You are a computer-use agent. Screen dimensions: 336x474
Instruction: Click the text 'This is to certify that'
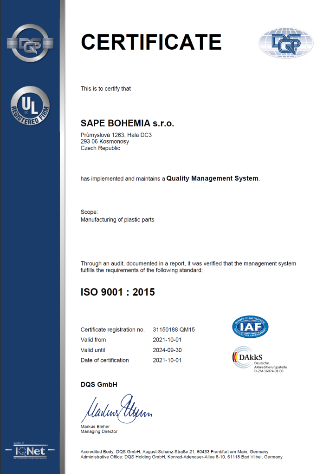coord(106,89)
